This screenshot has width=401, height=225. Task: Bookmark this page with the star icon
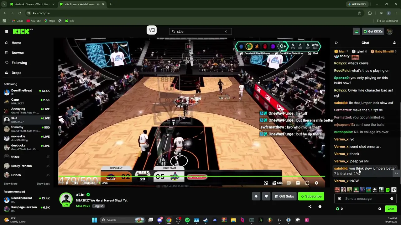coord(359,13)
